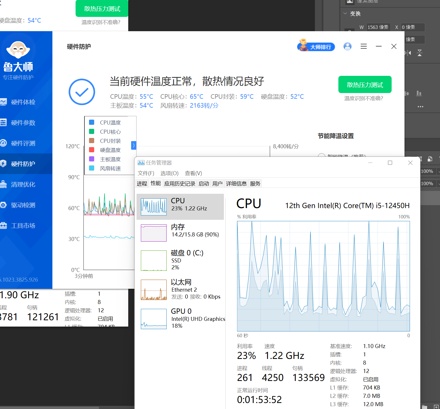Image resolution: width=440 pixels, height=409 pixels.
Task: Collapse the 变换 section in Photoshop properties
Action: 345,13
